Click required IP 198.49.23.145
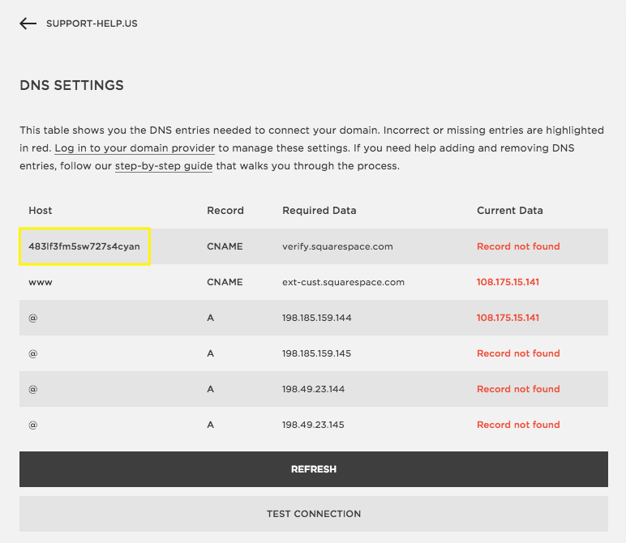Image resolution: width=626 pixels, height=543 pixels. click(313, 425)
